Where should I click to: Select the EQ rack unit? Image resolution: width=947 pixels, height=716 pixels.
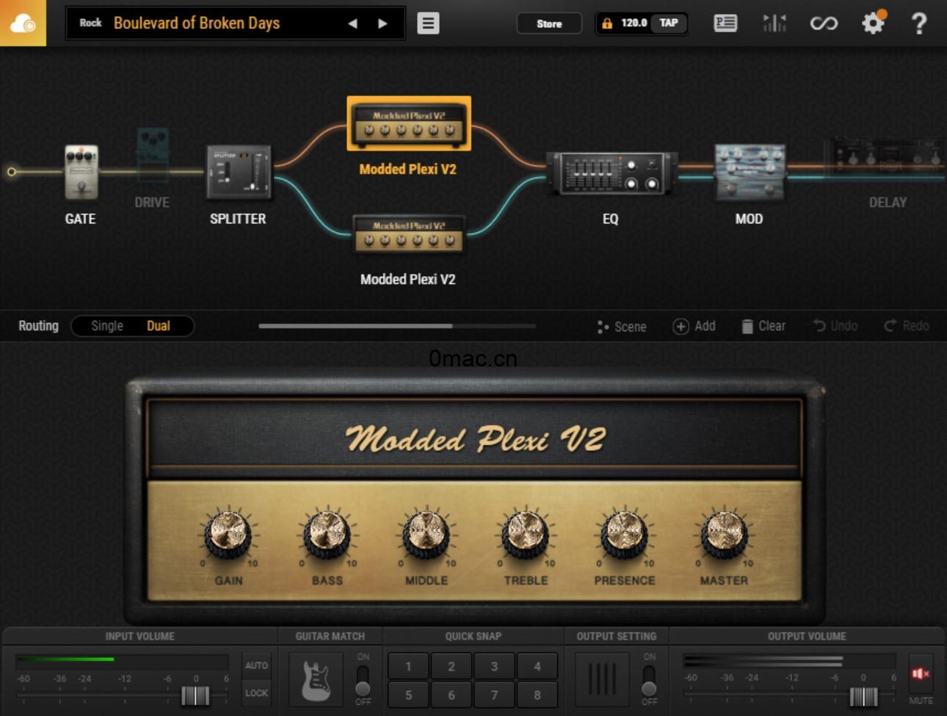point(612,173)
